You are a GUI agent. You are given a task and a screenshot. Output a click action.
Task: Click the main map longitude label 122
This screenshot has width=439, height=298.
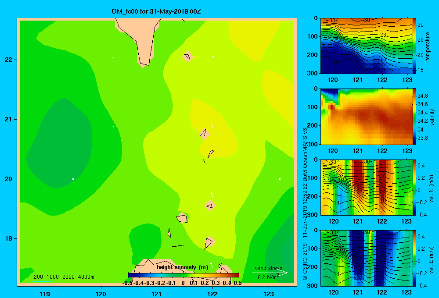click(212, 294)
